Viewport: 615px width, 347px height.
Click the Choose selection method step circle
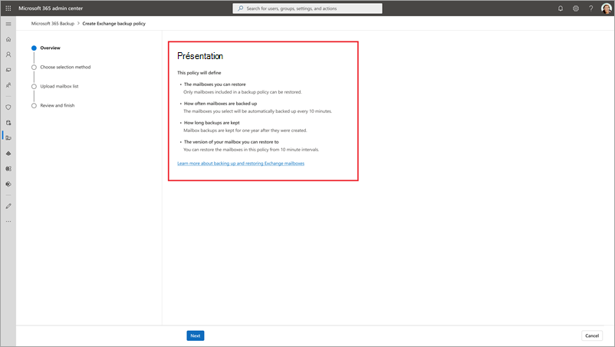(34, 67)
